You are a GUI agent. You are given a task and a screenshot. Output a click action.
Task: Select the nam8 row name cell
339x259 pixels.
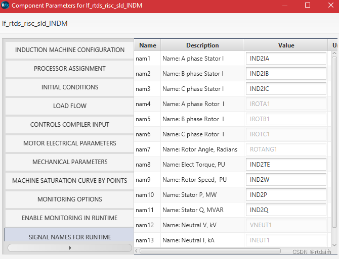pyautogui.click(x=147, y=165)
